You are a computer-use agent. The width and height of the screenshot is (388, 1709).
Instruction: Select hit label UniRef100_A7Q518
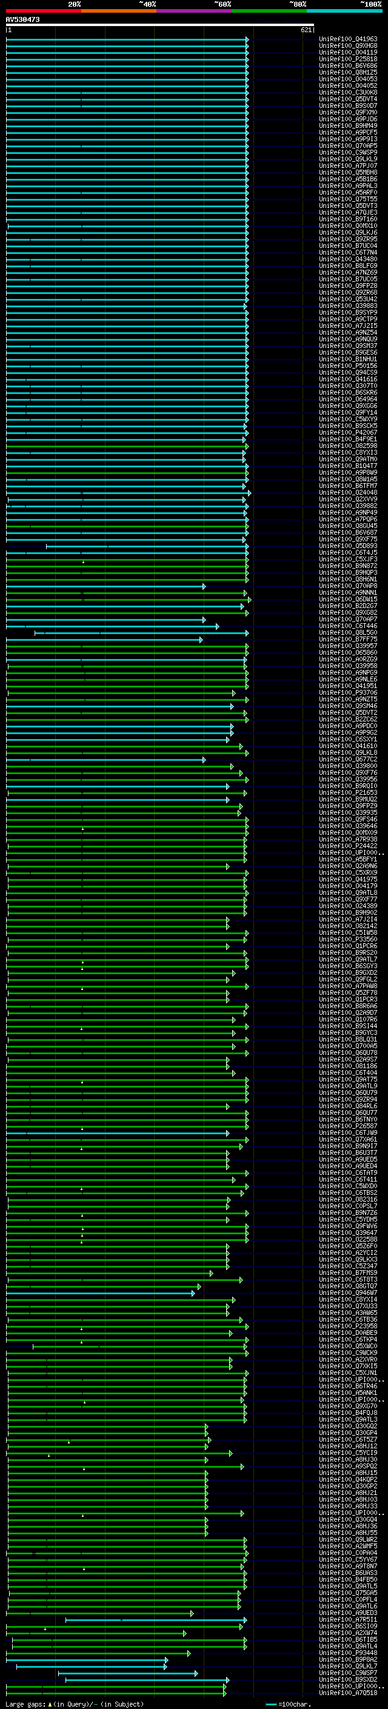click(348, 1693)
